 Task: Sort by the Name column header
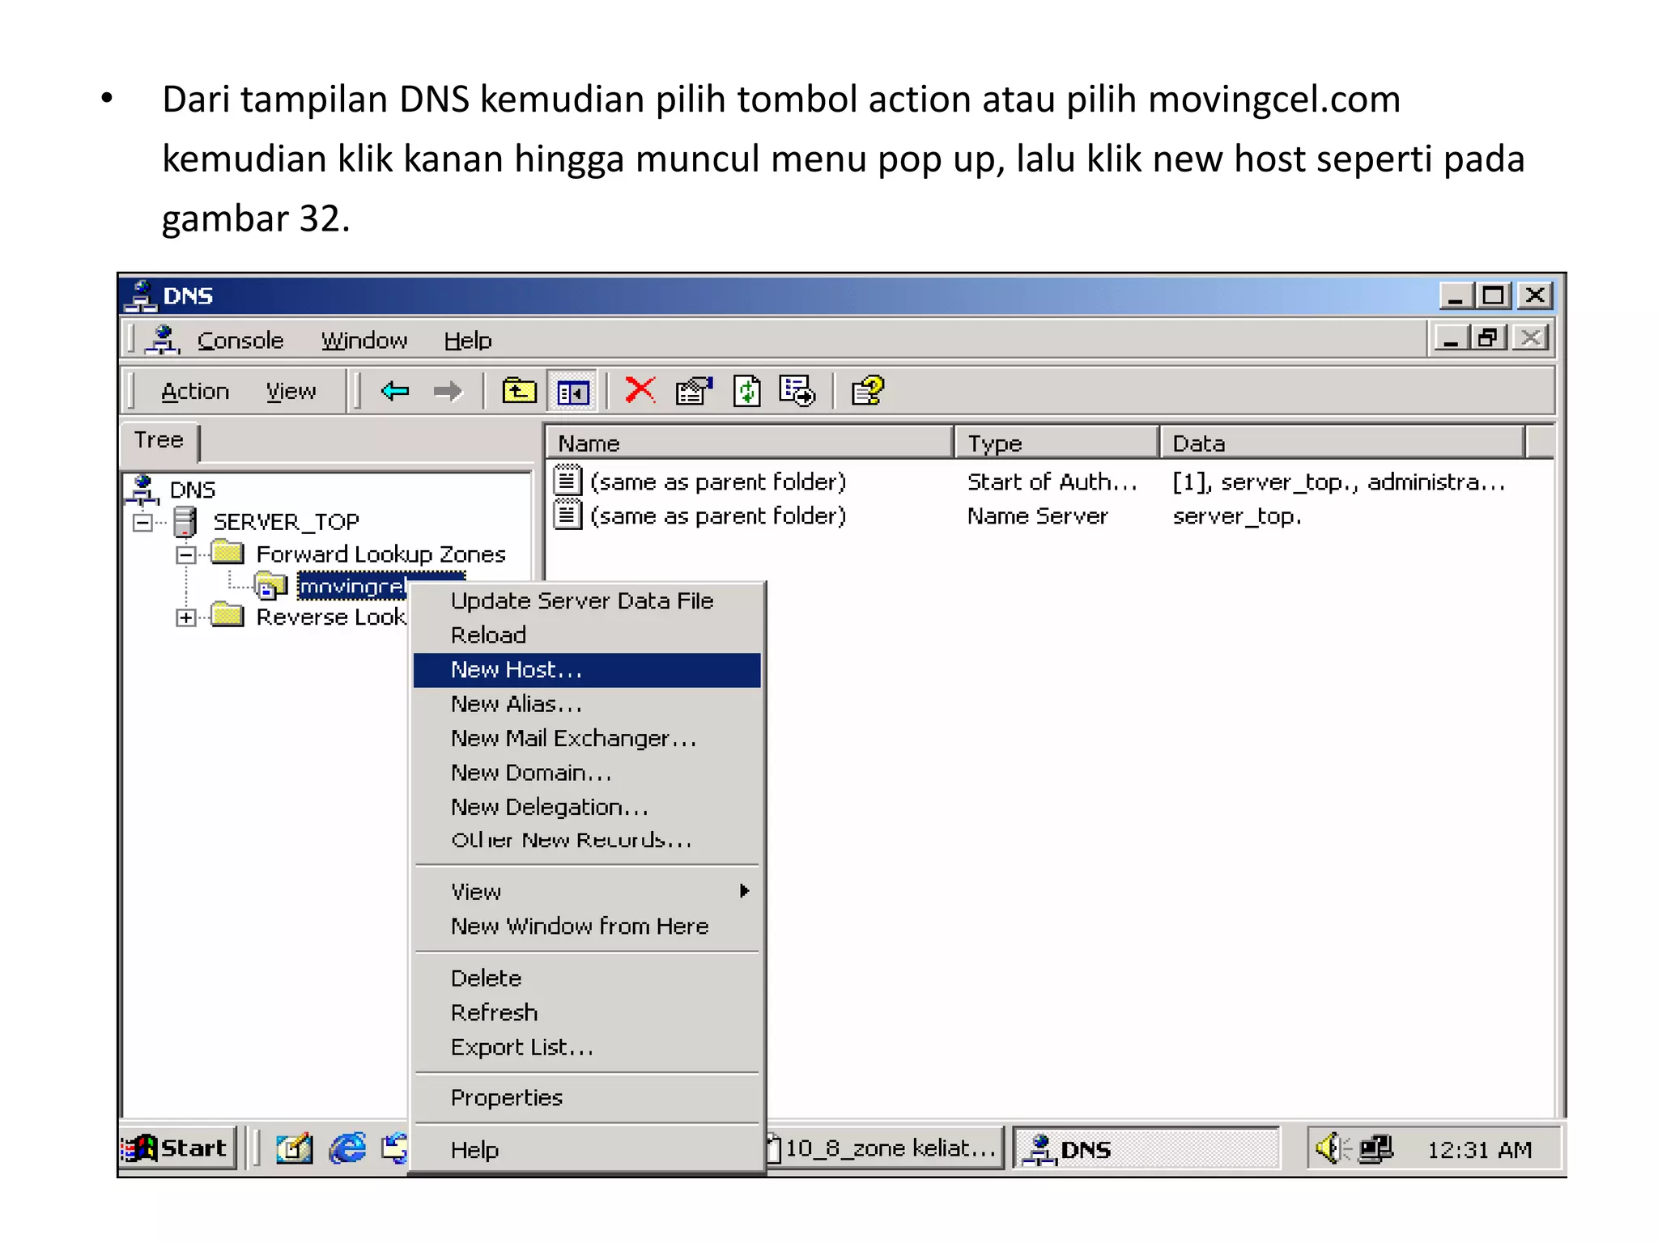point(750,443)
